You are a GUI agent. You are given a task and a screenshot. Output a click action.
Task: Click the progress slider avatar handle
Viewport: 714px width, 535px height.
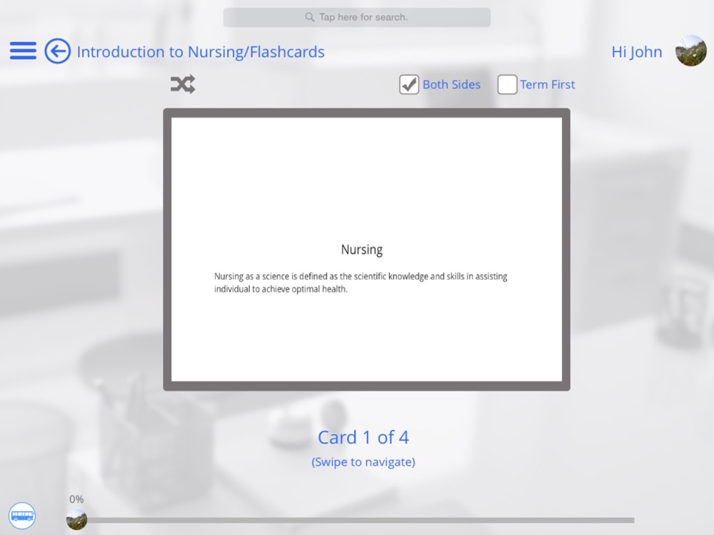tap(76, 519)
